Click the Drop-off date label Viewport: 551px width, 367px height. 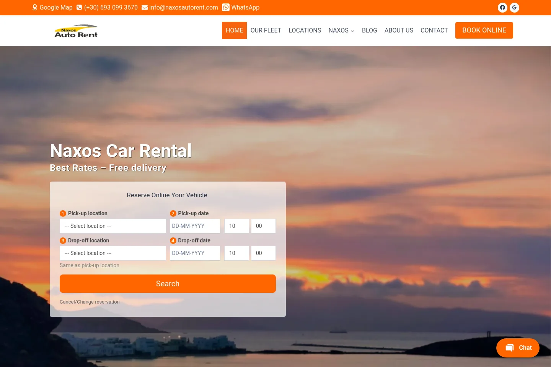194,240
